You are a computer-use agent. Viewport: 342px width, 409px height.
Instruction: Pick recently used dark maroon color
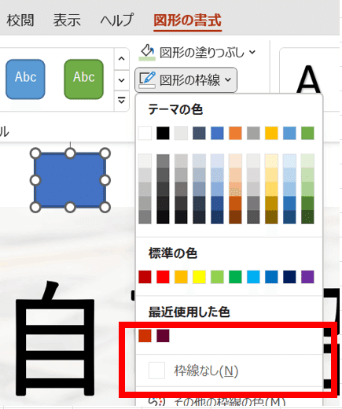click(163, 336)
